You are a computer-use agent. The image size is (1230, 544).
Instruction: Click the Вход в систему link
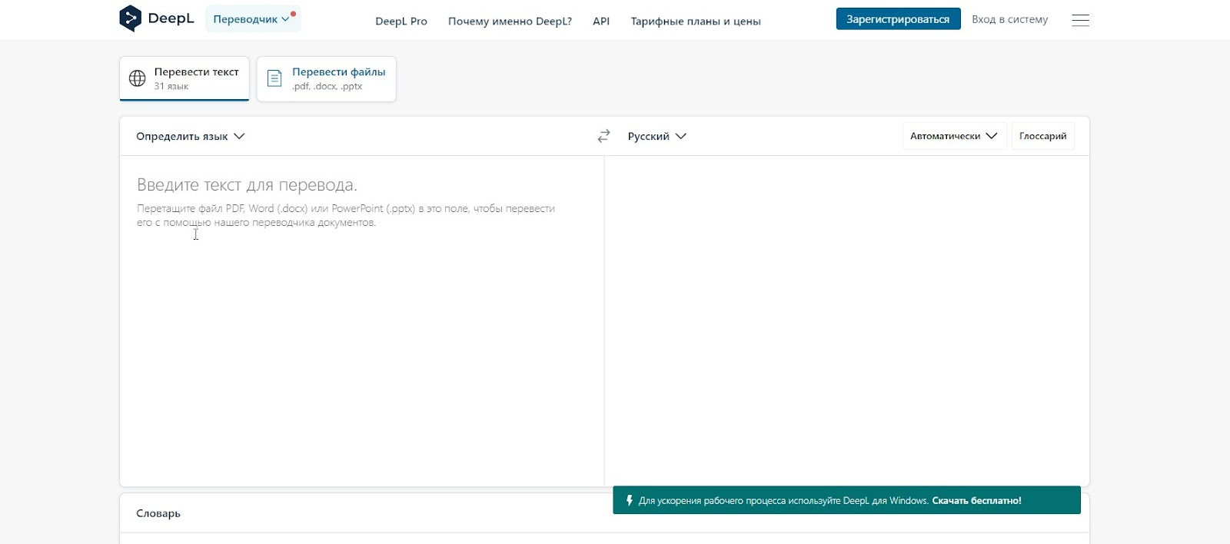[1009, 19]
